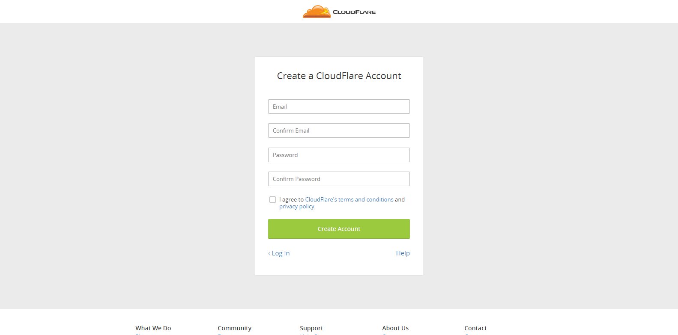This screenshot has width=678, height=335.
Task: Select the Confirm Password field
Action: coord(339,179)
